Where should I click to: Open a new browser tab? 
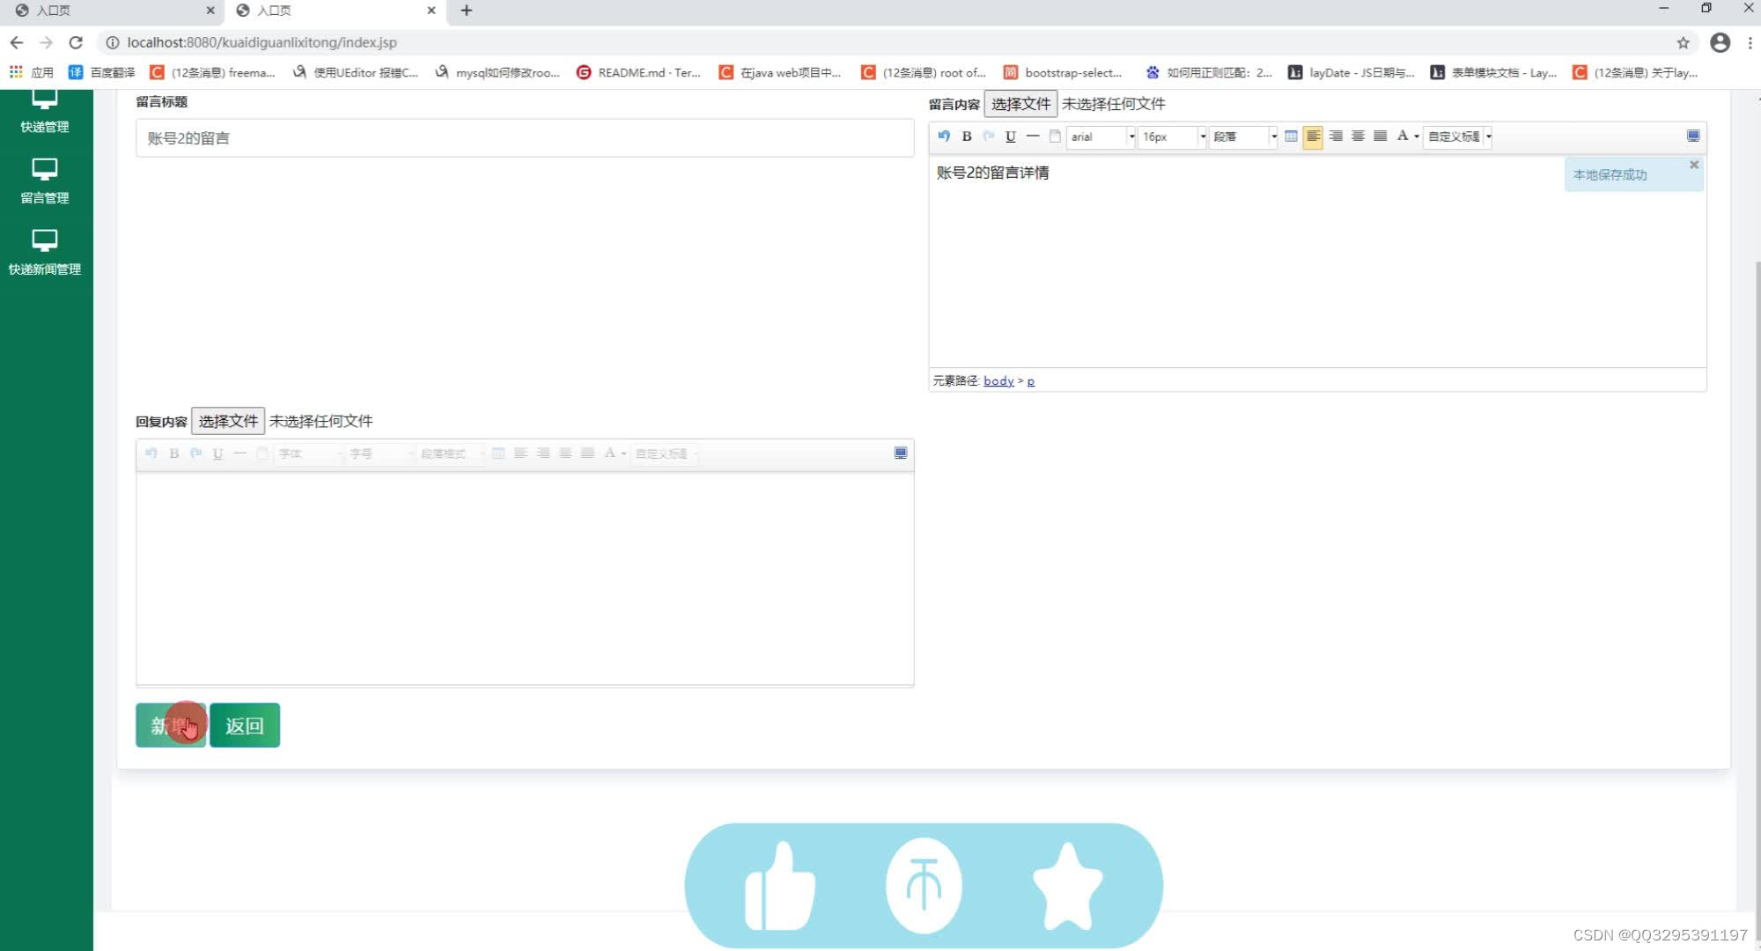coord(467,11)
